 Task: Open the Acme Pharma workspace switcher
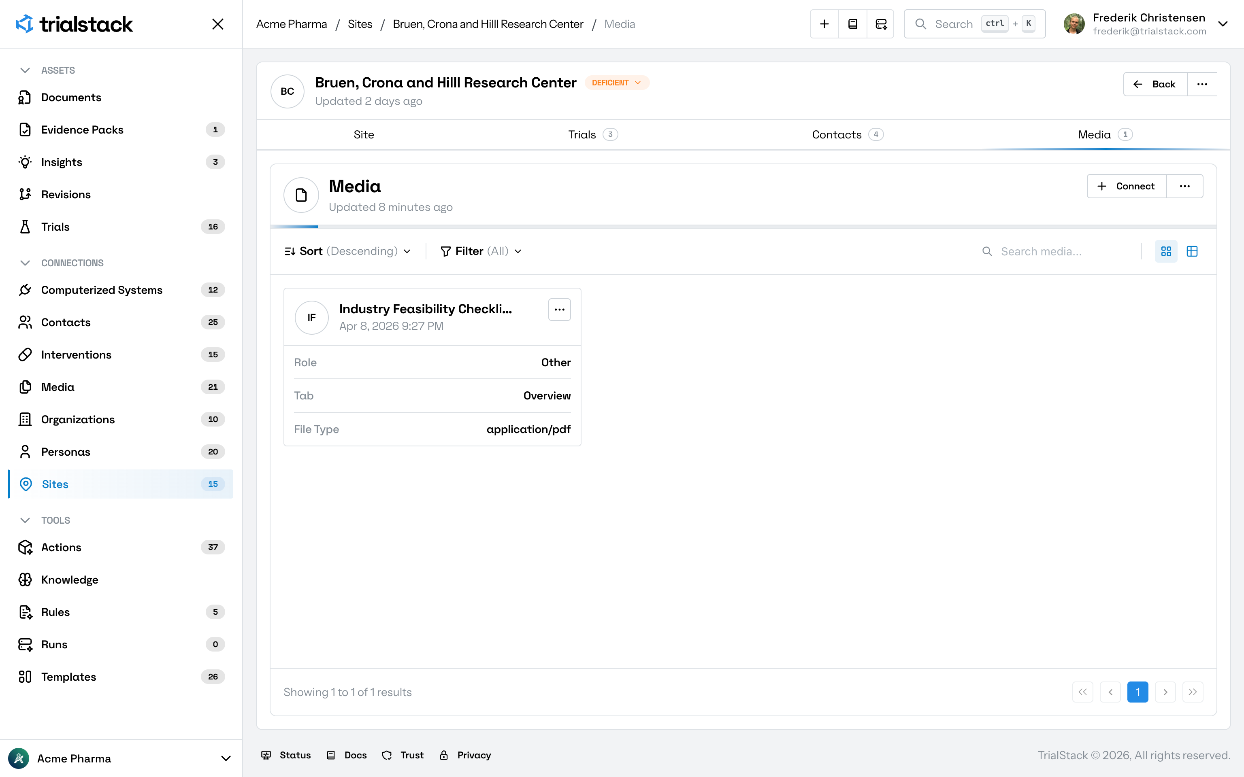[121, 758]
